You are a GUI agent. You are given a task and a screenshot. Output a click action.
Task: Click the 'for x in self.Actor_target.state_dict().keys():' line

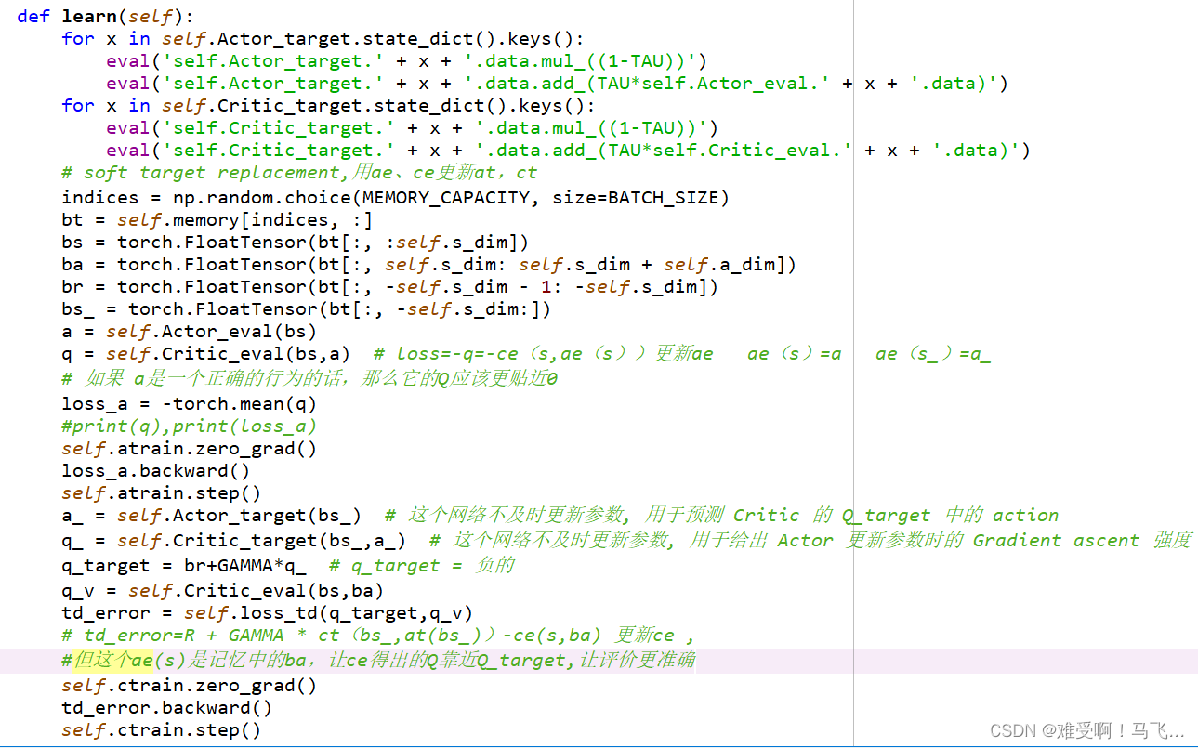pyautogui.click(x=323, y=39)
